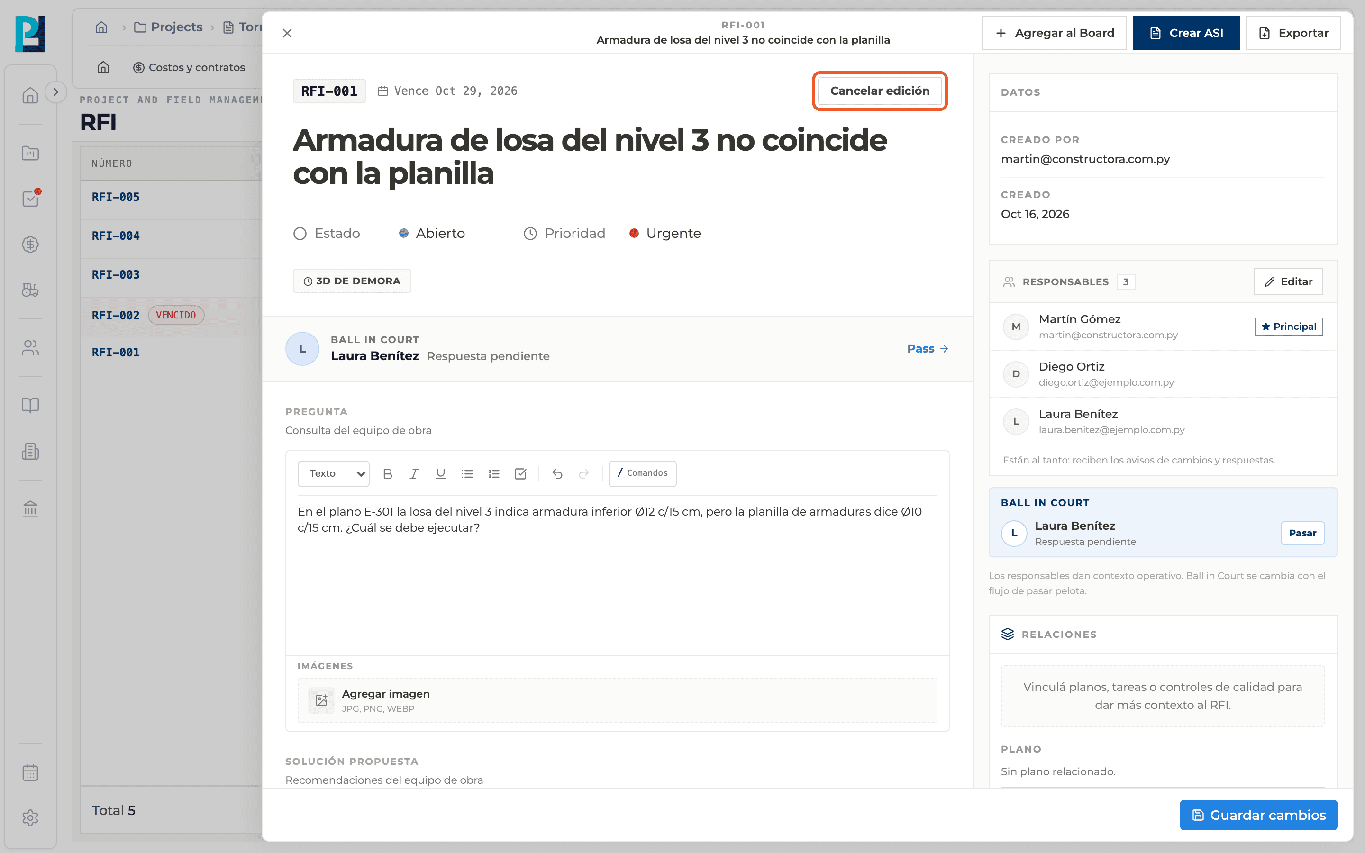This screenshot has height=853, width=1365.
Task: Redo the edit in the editor toolbar
Action: tap(584, 473)
